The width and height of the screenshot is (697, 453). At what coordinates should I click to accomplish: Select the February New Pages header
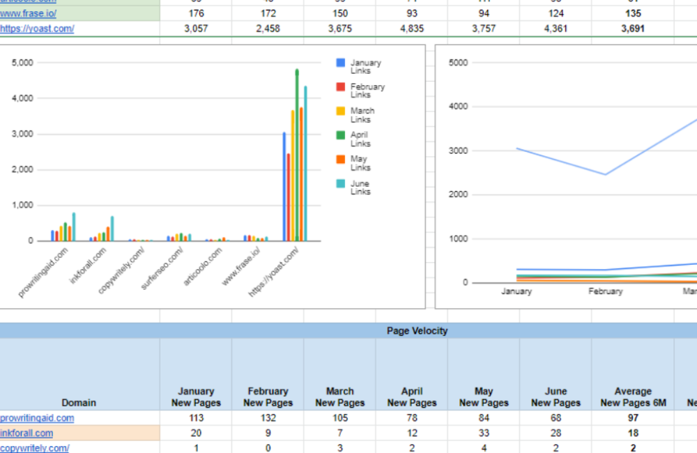(268, 374)
